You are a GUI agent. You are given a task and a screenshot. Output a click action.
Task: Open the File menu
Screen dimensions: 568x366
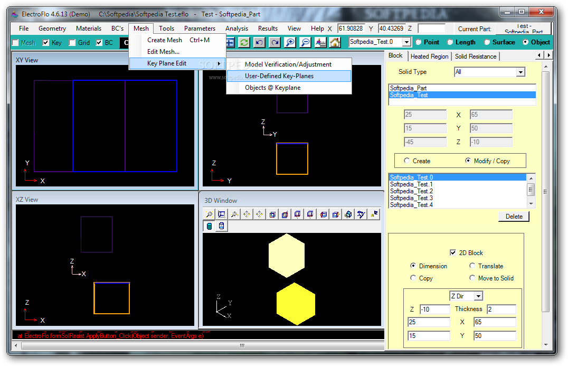pyautogui.click(x=24, y=29)
